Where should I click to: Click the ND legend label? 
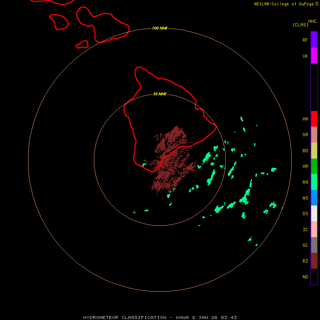pyautogui.click(x=305, y=277)
